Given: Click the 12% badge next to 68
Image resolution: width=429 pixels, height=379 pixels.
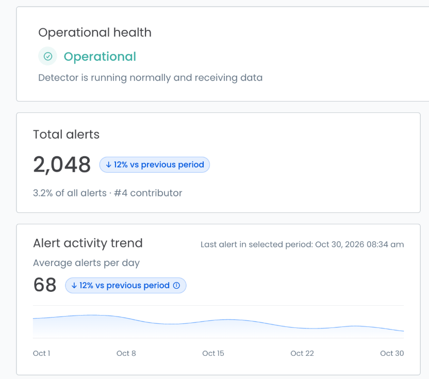Looking at the screenshot, I should (x=126, y=286).
